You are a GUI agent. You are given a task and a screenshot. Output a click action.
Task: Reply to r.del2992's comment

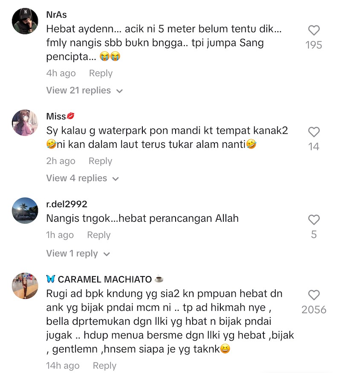pyautogui.click(x=99, y=235)
